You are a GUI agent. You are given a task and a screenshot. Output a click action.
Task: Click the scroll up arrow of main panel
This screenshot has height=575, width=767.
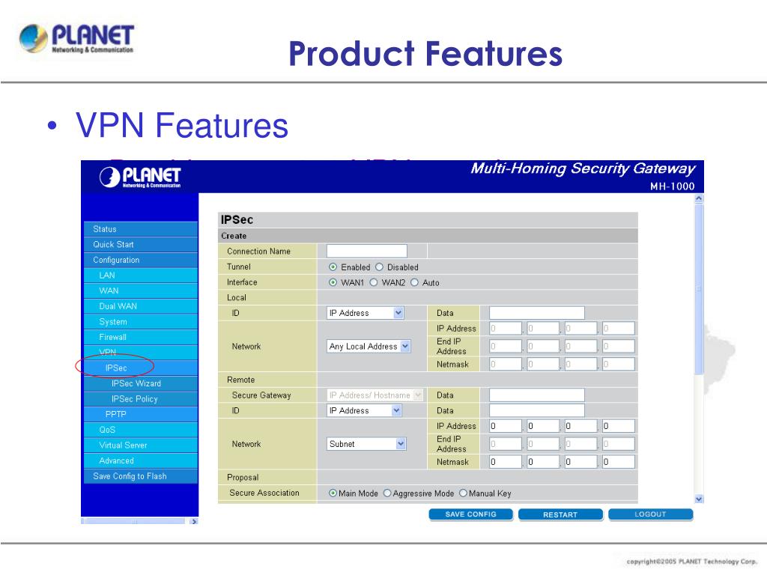(x=699, y=198)
